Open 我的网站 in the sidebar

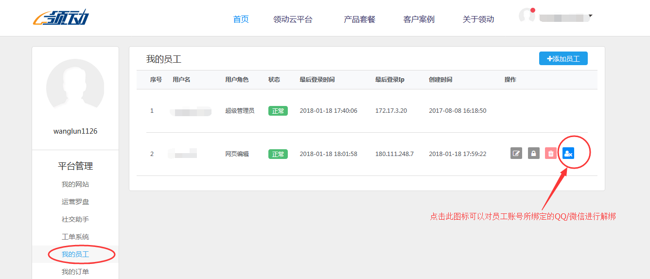click(75, 184)
